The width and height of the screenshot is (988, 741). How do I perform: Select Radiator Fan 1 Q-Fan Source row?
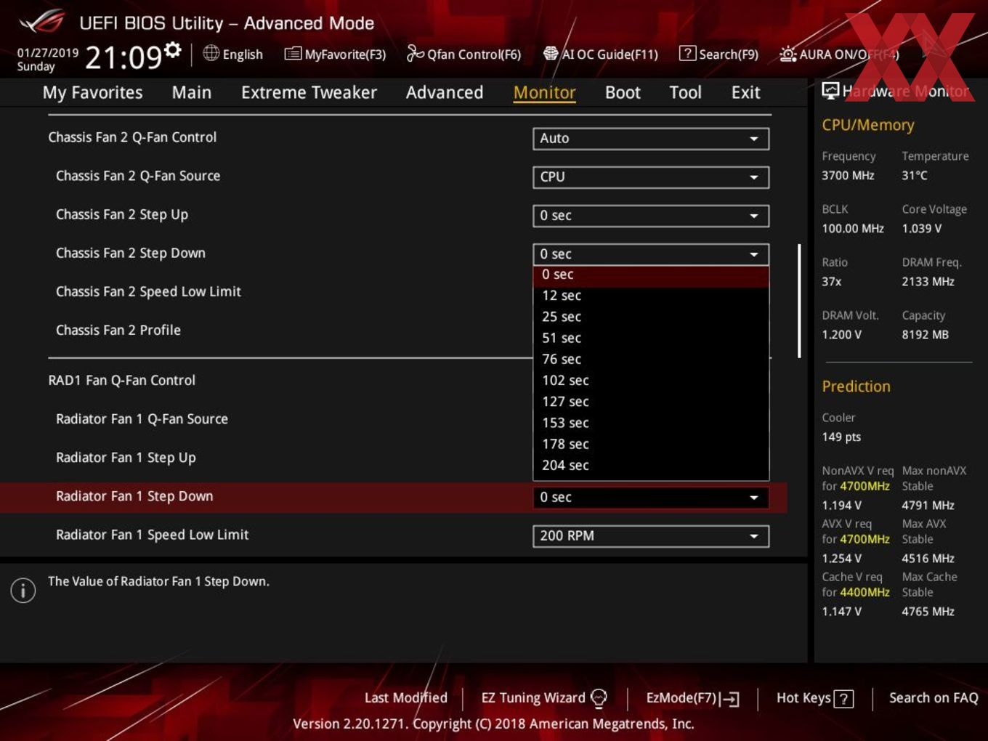click(142, 418)
